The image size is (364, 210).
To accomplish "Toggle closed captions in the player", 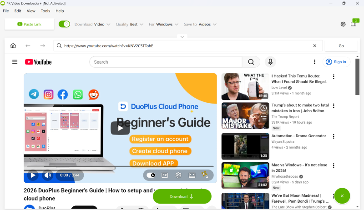I will [x=165, y=175].
